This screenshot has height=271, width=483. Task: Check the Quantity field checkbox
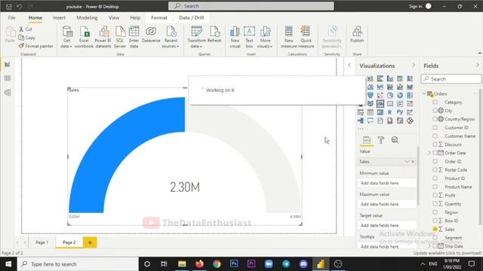(435, 204)
